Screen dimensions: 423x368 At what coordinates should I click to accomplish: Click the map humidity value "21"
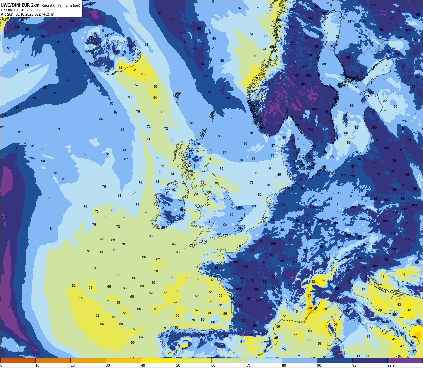(x=181, y=349)
